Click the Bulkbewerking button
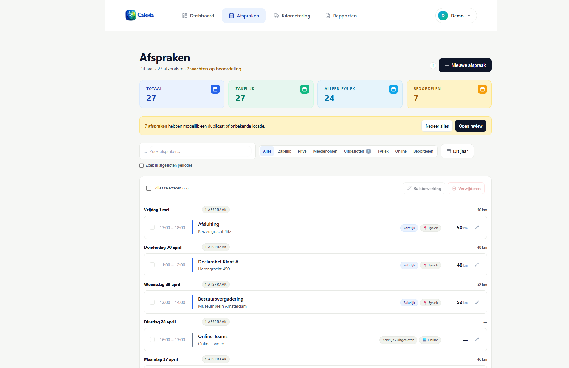Screen dimensions: 569x368 click(424, 189)
